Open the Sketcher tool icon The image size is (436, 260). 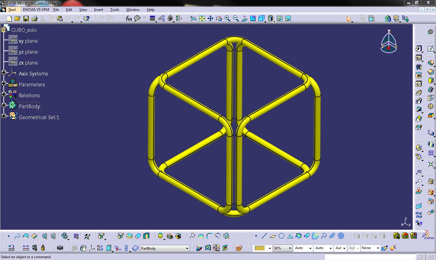tap(431, 48)
